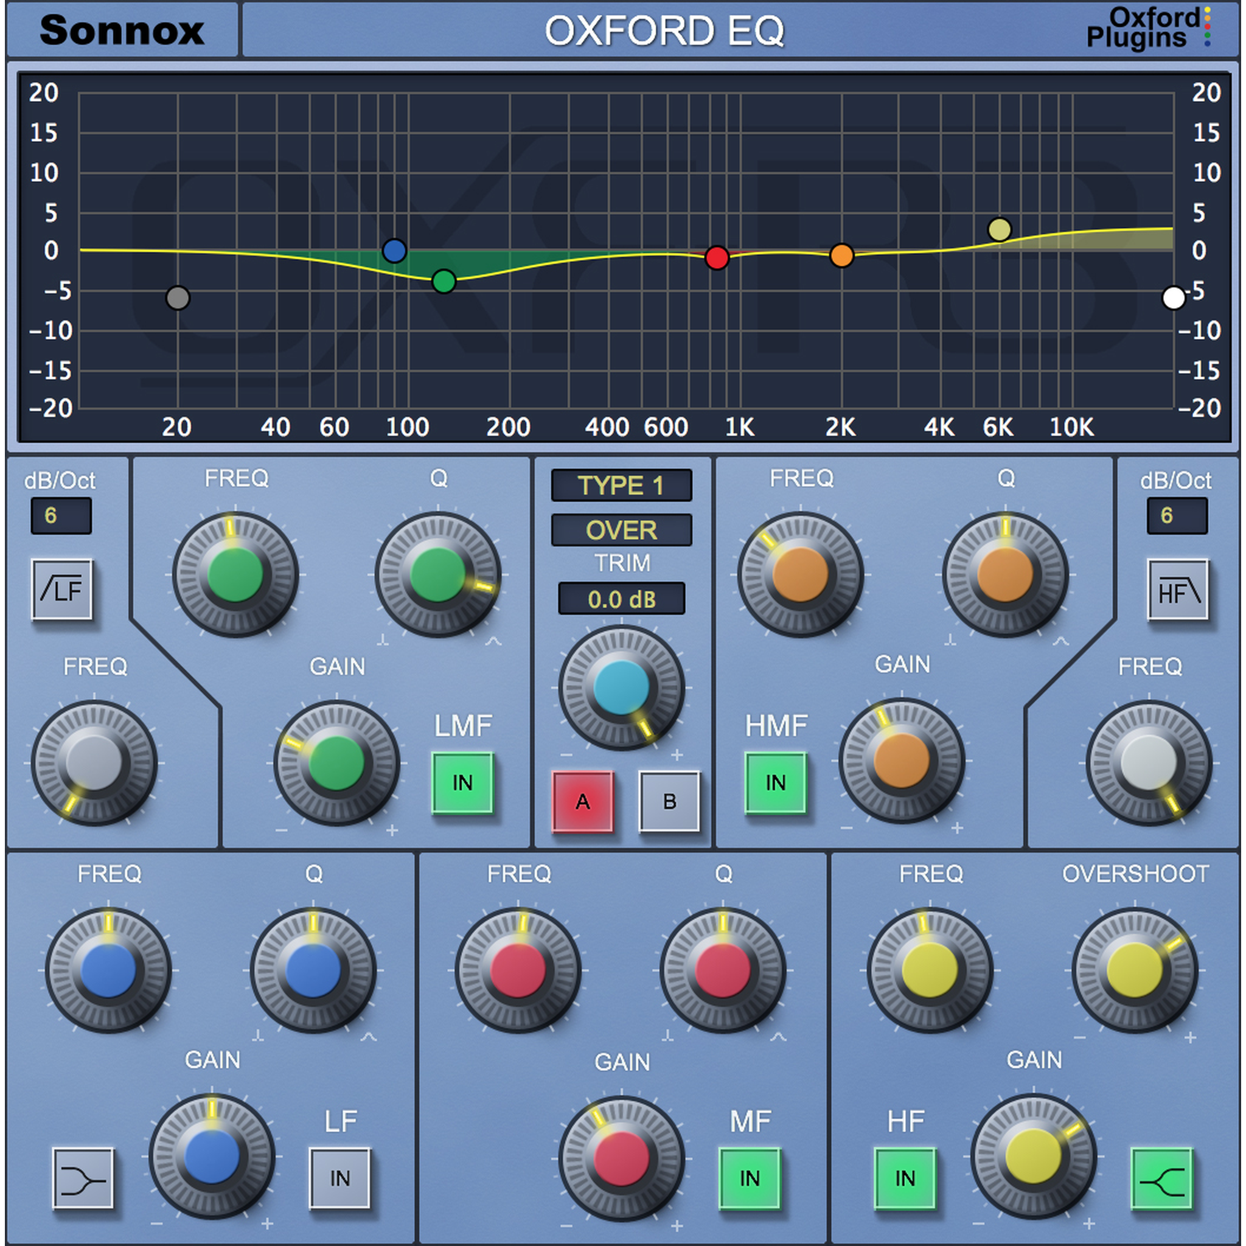Click the 0.0 dB TRIM readout
This screenshot has width=1246, height=1246.
tap(621, 598)
